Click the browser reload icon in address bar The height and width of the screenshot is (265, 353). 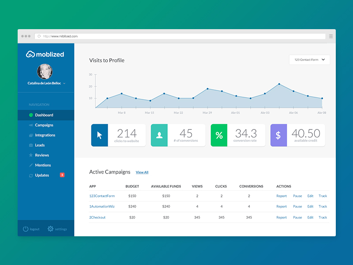pos(39,36)
